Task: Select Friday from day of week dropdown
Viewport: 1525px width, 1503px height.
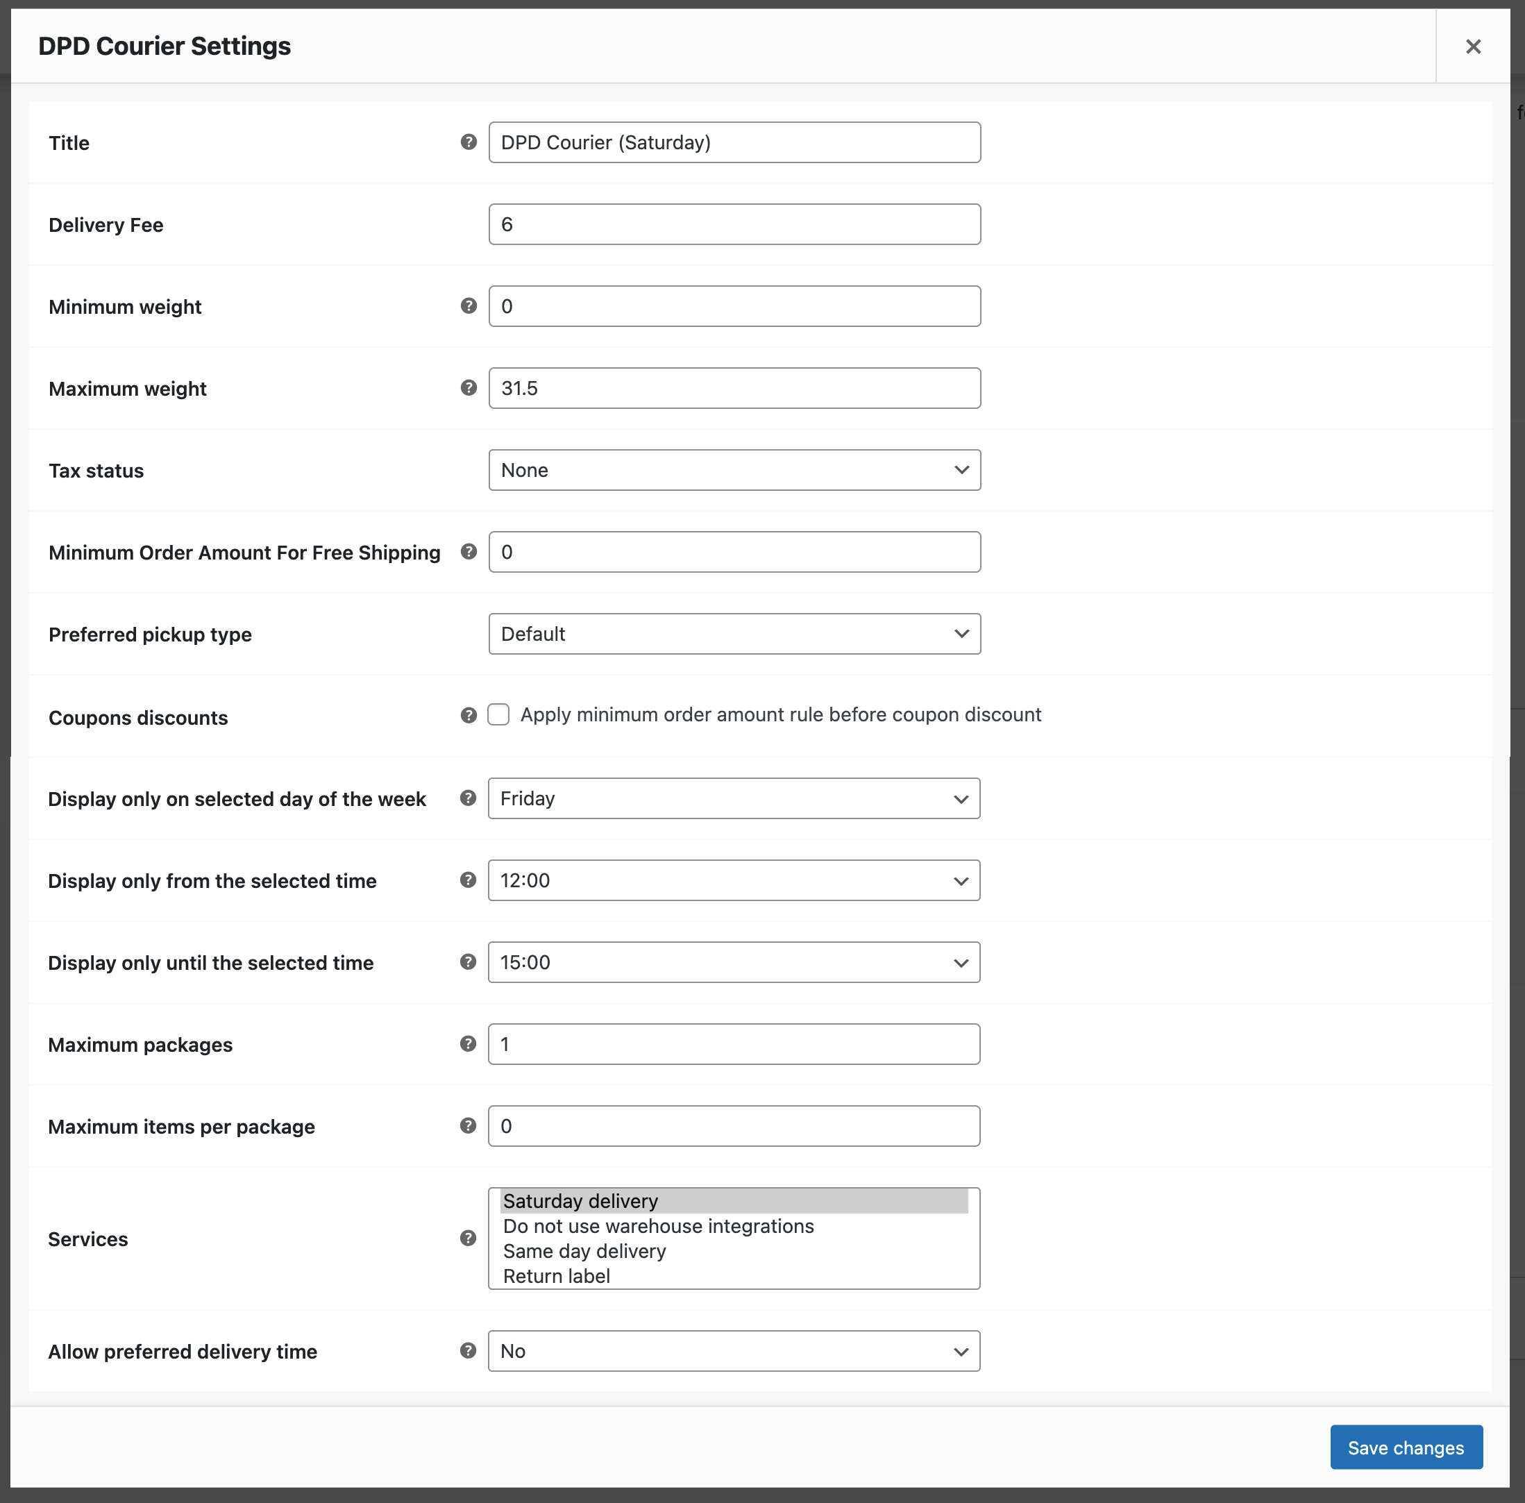Action: click(x=735, y=797)
